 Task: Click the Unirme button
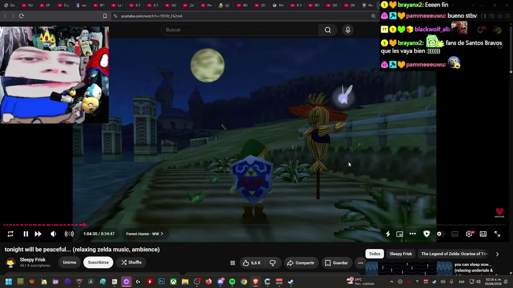[x=69, y=262]
